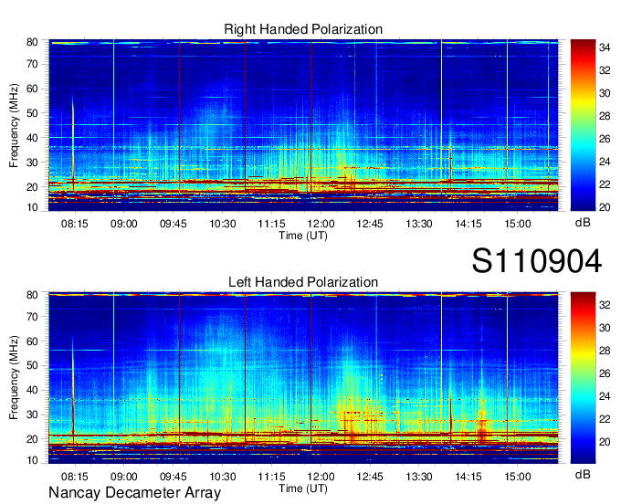
Task: Click the 12:45 time tick under Right Handed plot
Action: coord(370,224)
